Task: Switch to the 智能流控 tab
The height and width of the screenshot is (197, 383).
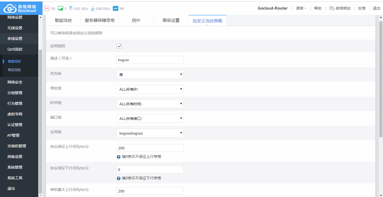Action: [x=63, y=20]
